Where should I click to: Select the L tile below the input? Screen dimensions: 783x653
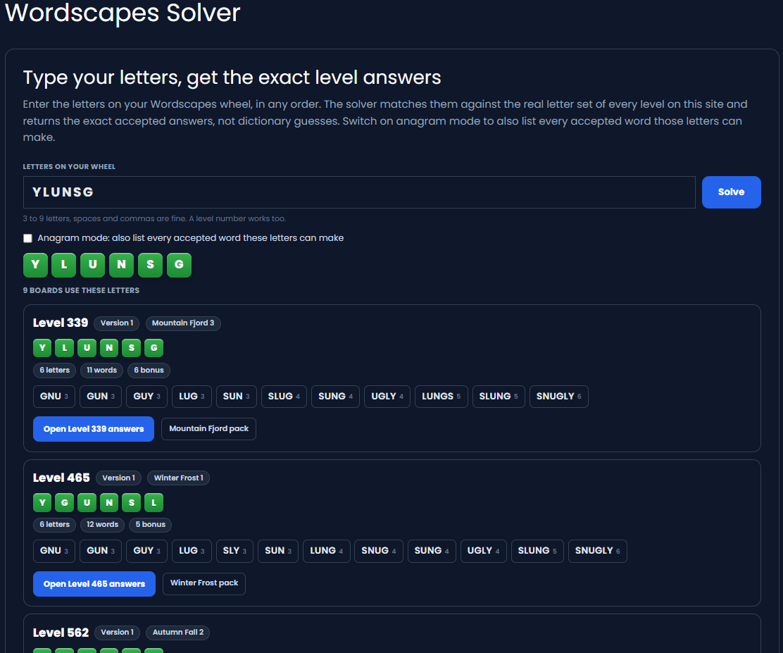(64, 265)
